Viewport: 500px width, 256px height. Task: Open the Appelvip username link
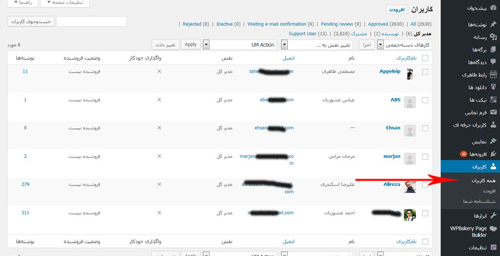coord(390,71)
